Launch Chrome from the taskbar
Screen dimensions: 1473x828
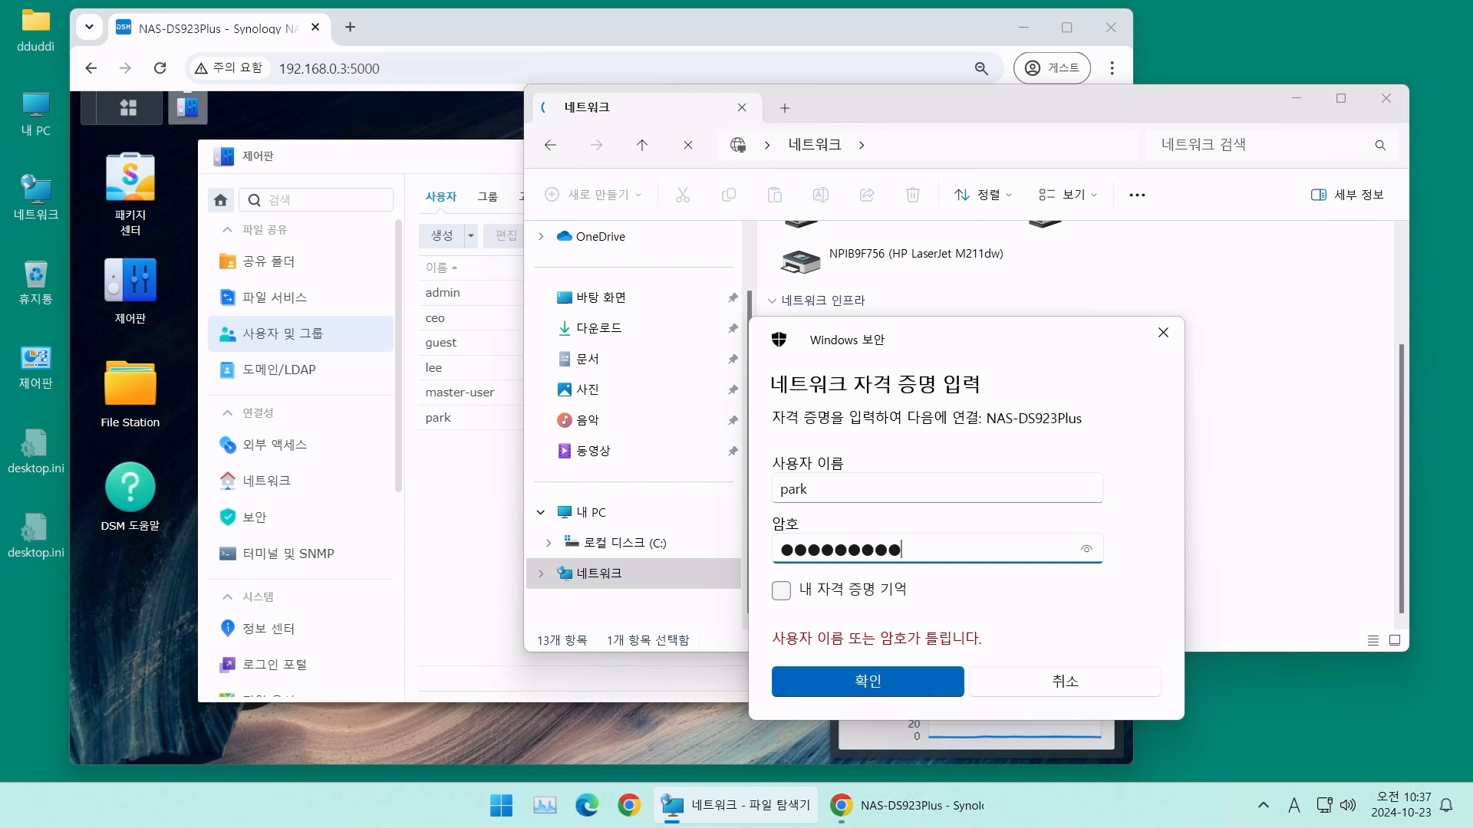coord(628,805)
